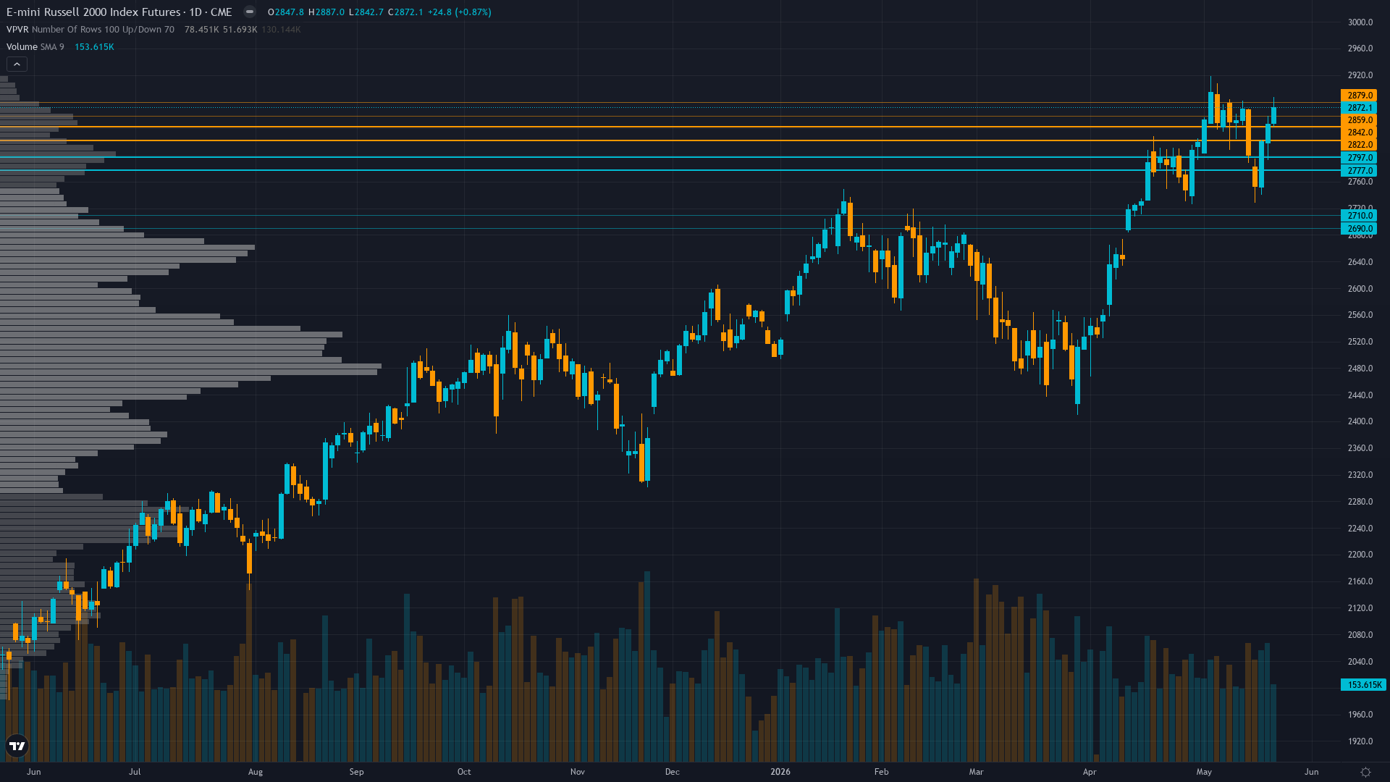Click the Dec label on time axis
1390x782 pixels.
[673, 772]
